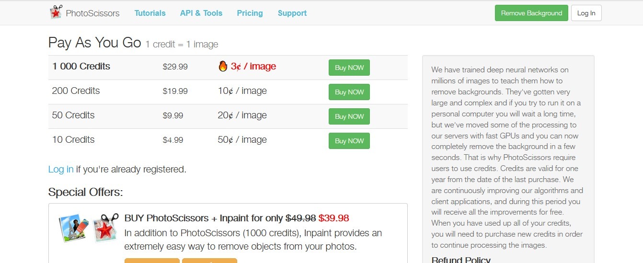Click the Inpaint product icon
This screenshot has width=643, height=263.
pyautogui.click(x=74, y=229)
